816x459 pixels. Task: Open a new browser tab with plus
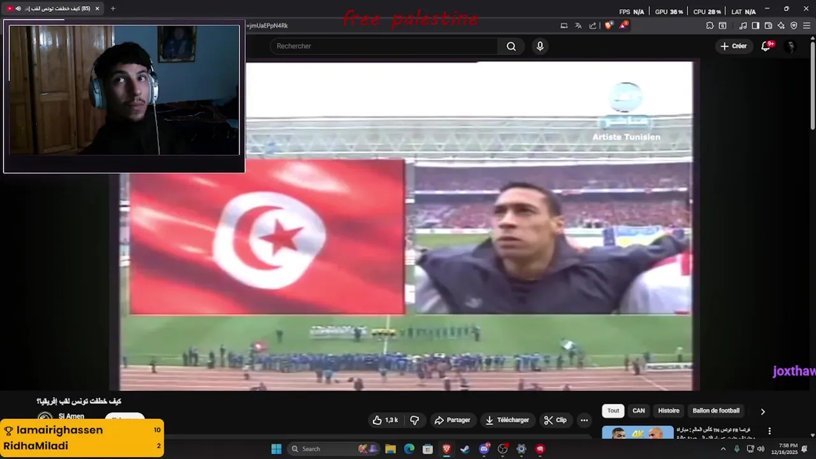pos(113,8)
